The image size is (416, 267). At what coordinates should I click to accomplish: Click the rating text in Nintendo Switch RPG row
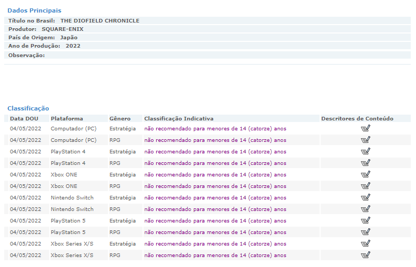[215, 209]
